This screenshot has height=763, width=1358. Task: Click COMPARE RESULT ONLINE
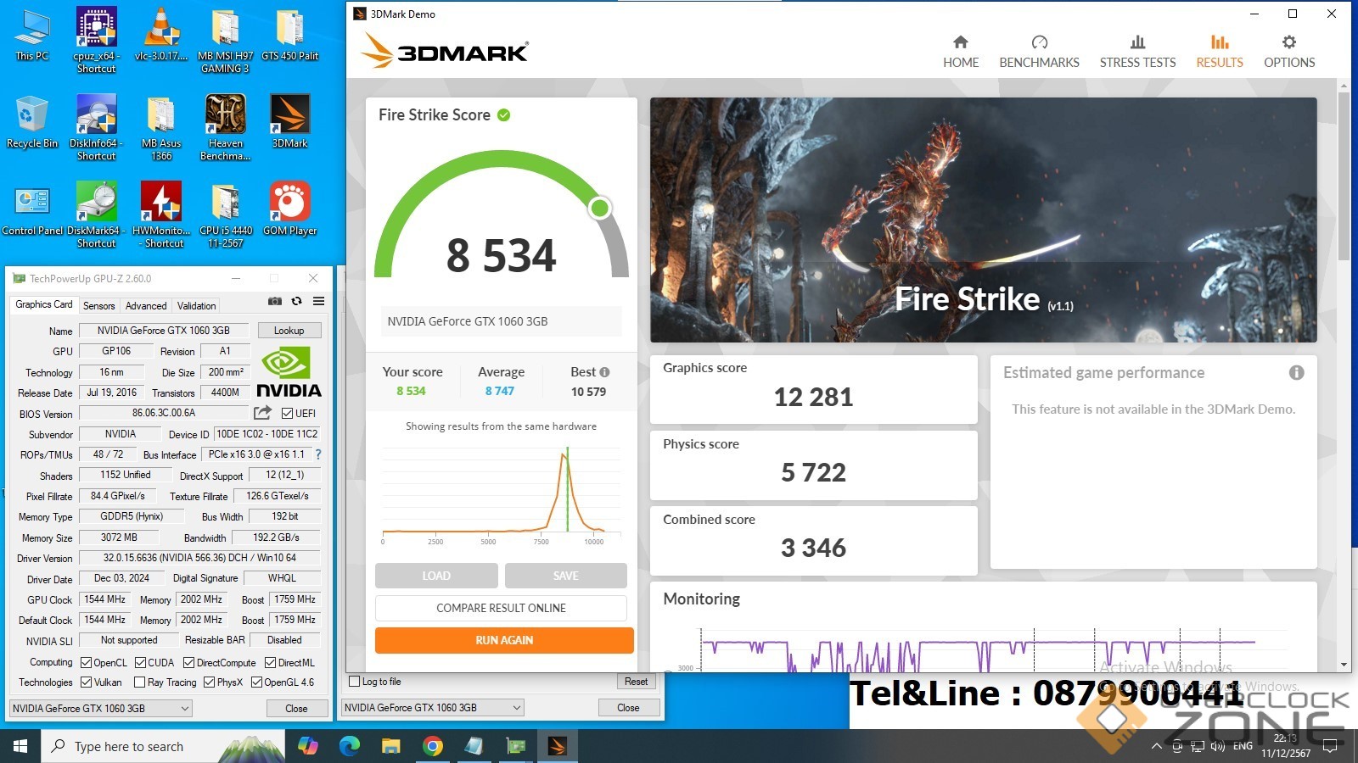tap(501, 608)
